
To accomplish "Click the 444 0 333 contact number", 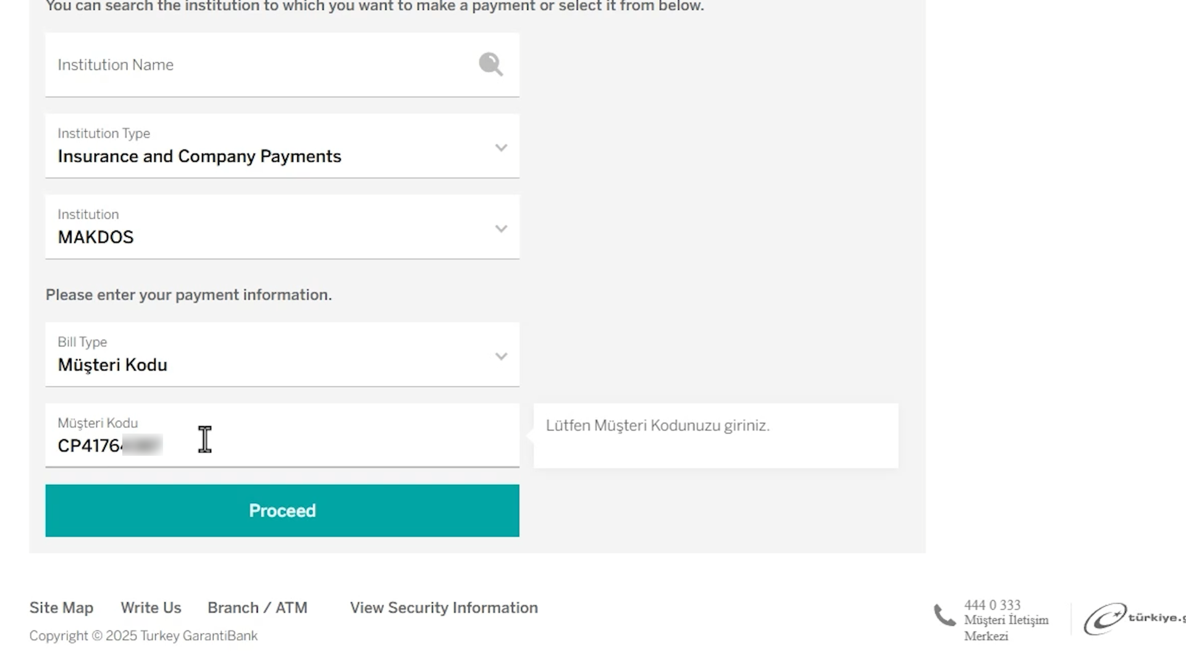I will tap(993, 605).
